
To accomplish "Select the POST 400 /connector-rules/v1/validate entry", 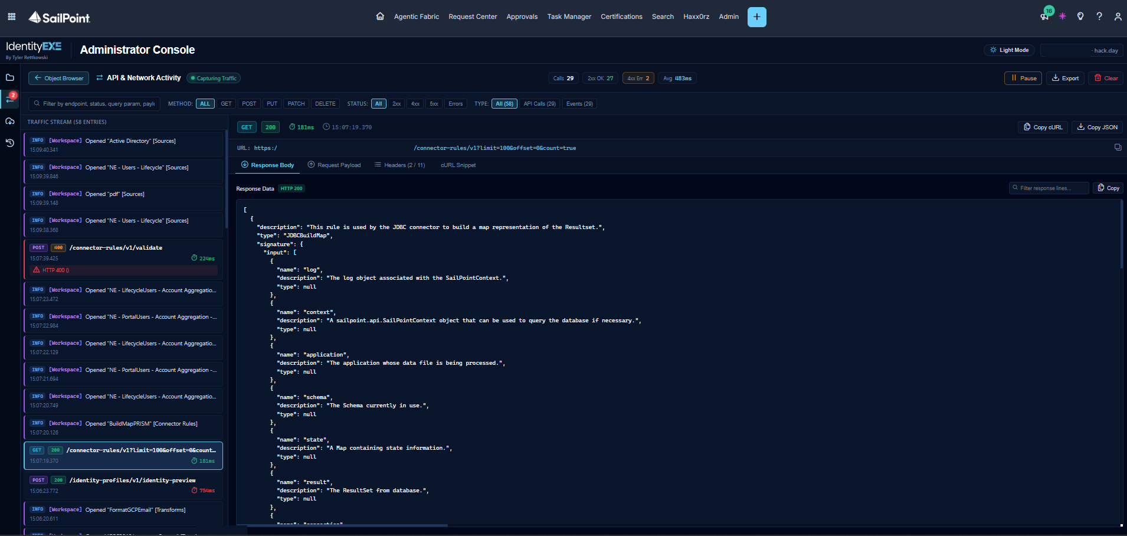I will [123, 259].
